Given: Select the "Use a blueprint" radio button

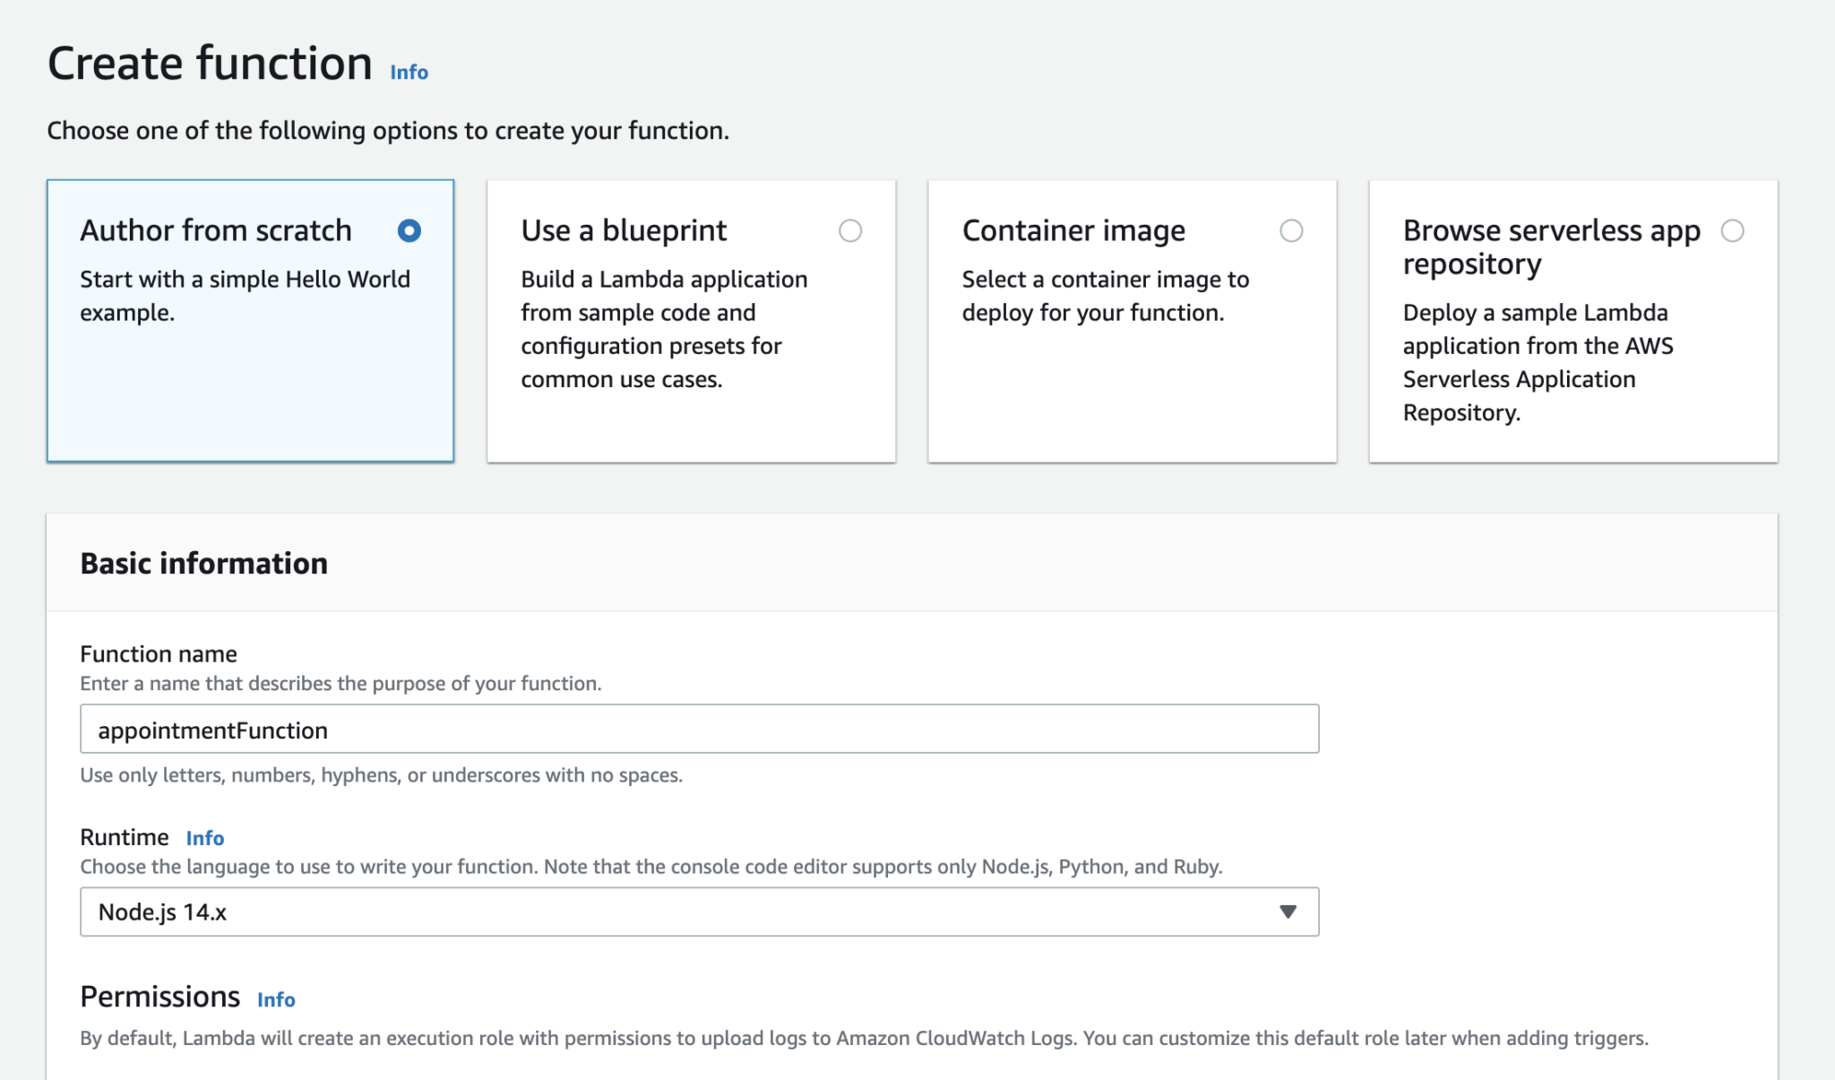Looking at the screenshot, I should pos(850,231).
